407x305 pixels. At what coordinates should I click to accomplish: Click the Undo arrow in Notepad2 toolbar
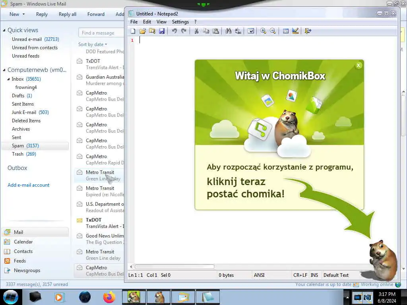click(174, 31)
